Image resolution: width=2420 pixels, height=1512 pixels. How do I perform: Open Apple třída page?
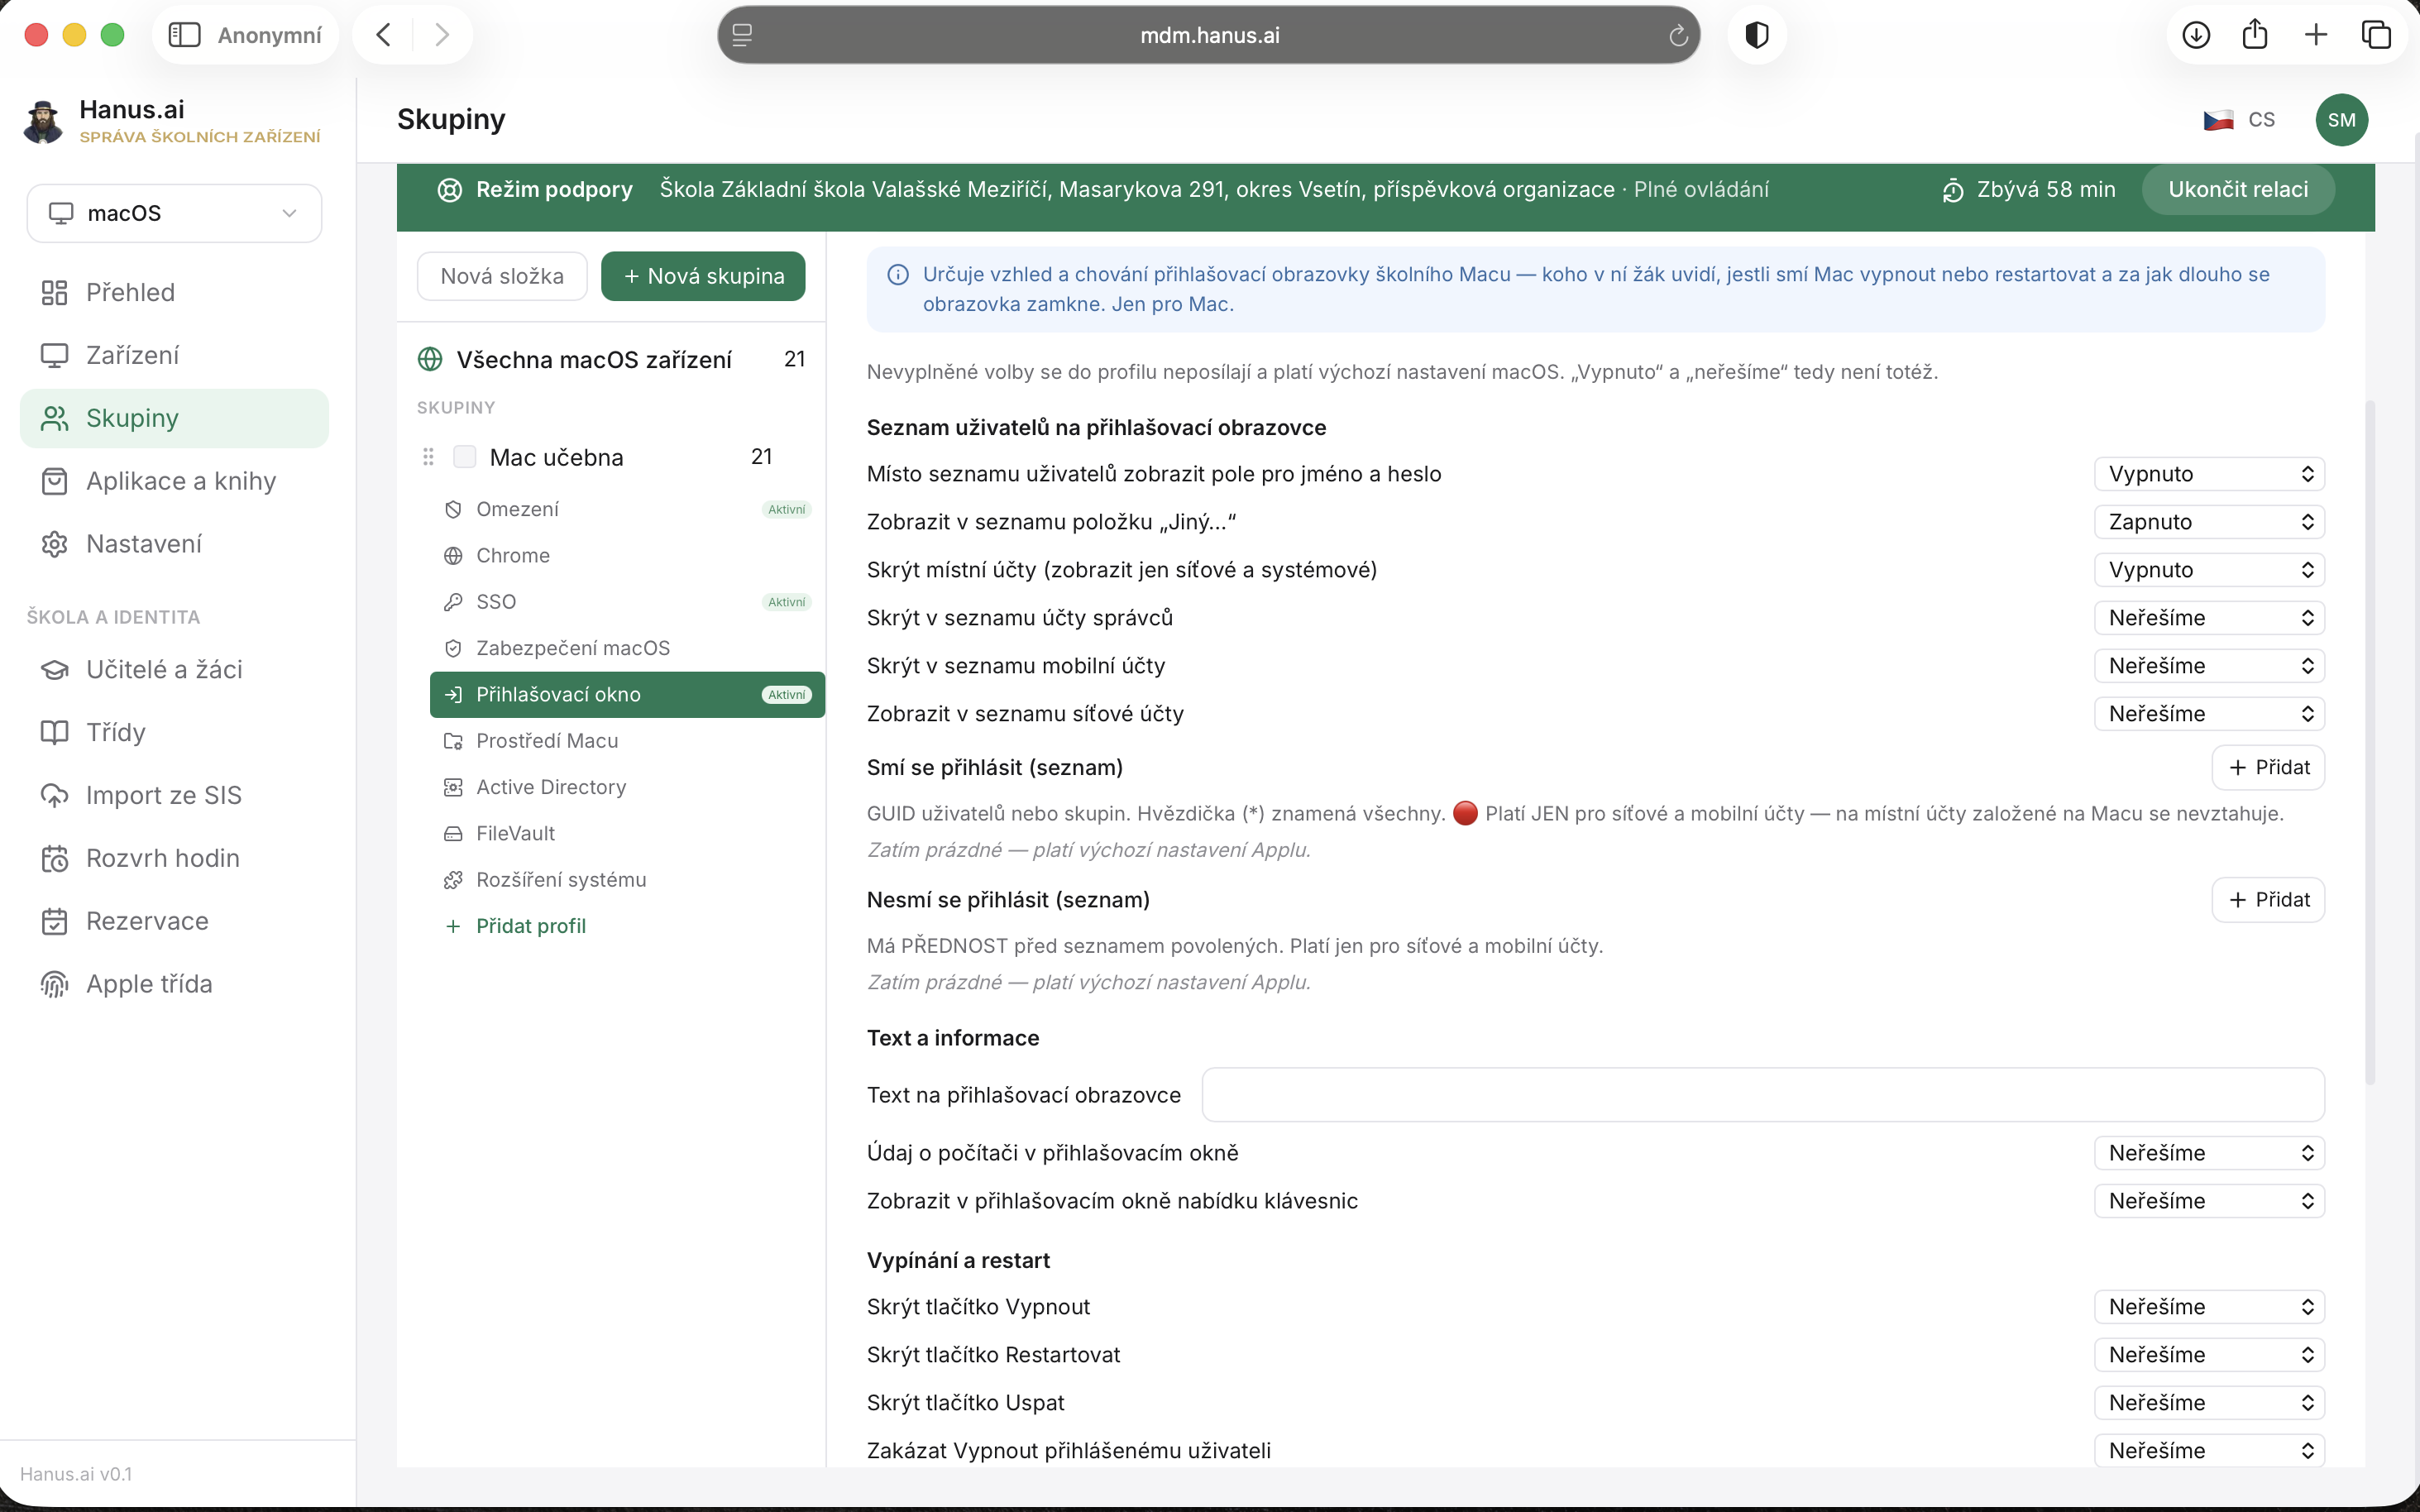[x=174, y=984]
